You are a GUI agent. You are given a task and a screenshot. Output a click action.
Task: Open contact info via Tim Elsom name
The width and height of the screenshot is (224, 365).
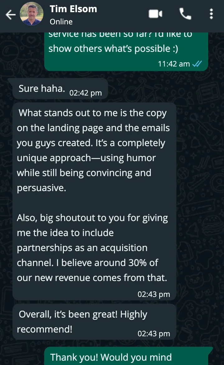point(73,9)
